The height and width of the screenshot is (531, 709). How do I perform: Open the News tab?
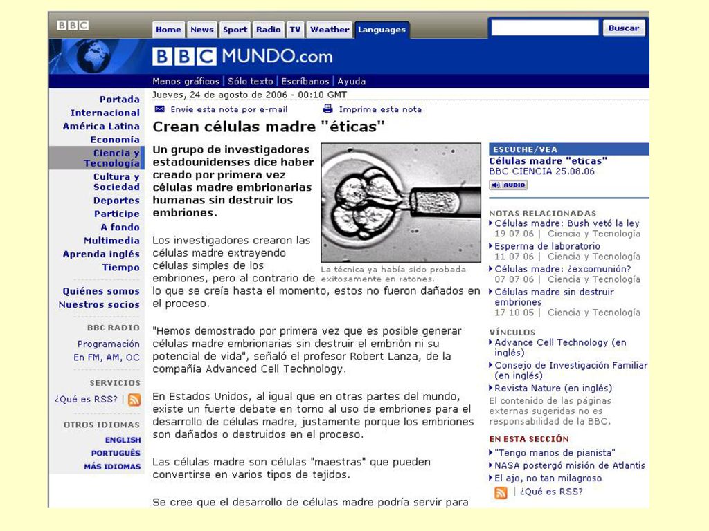coord(201,29)
